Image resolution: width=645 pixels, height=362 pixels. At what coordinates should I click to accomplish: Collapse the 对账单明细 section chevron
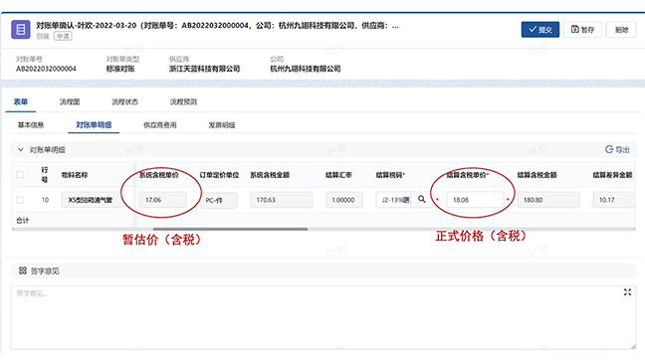coord(21,149)
